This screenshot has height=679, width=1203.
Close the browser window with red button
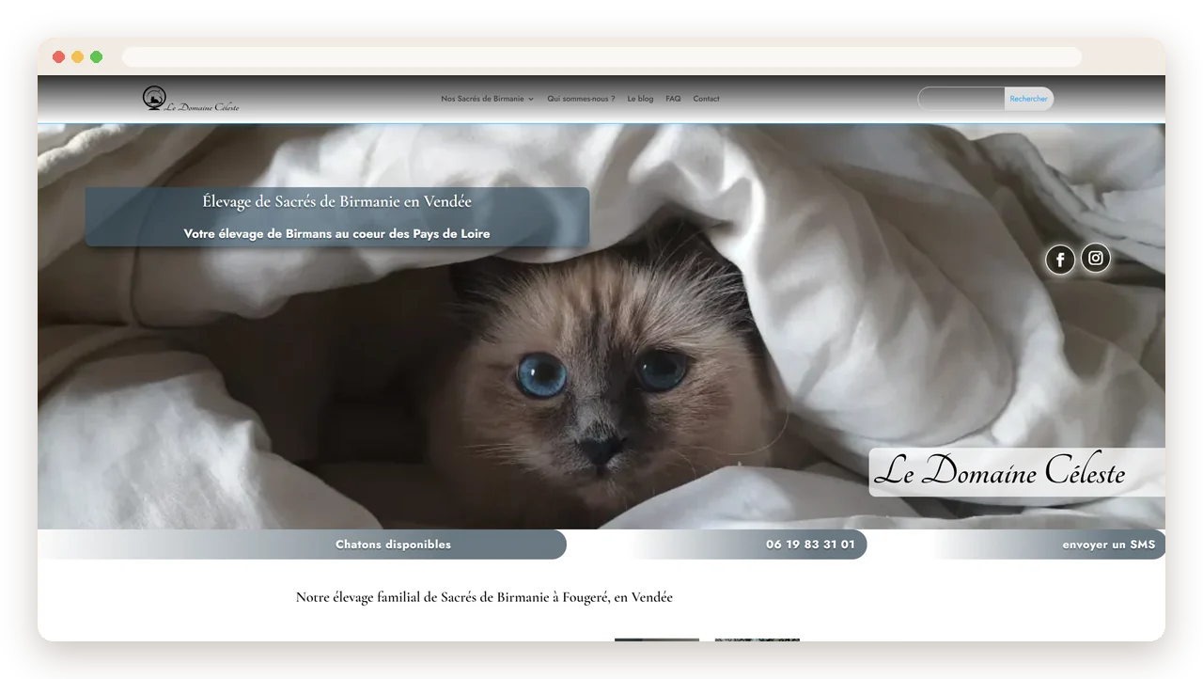pos(58,57)
